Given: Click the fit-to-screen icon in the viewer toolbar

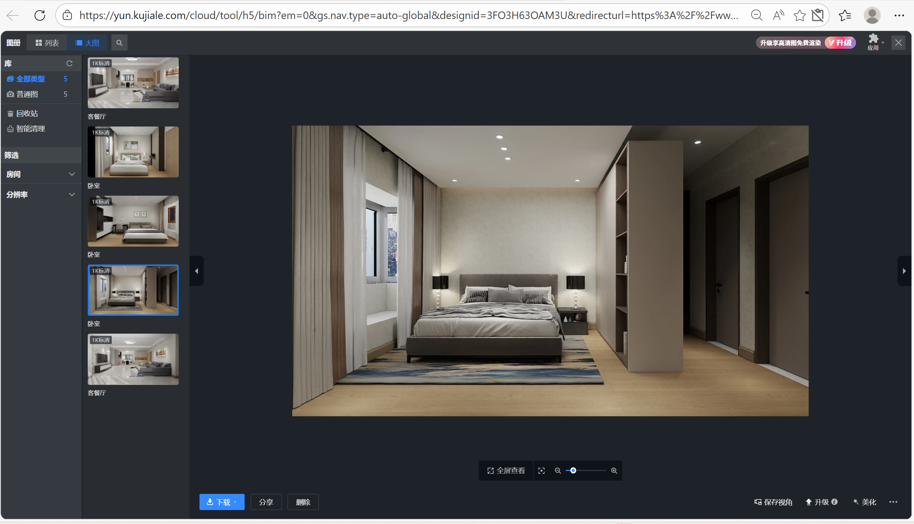Looking at the screenshot, I should tap(542, 471).
